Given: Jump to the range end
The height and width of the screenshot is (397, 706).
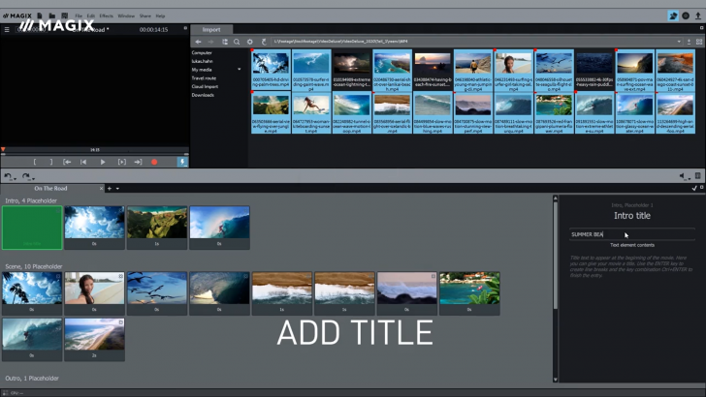Looking at the screenshot, I should pos(139,162).
